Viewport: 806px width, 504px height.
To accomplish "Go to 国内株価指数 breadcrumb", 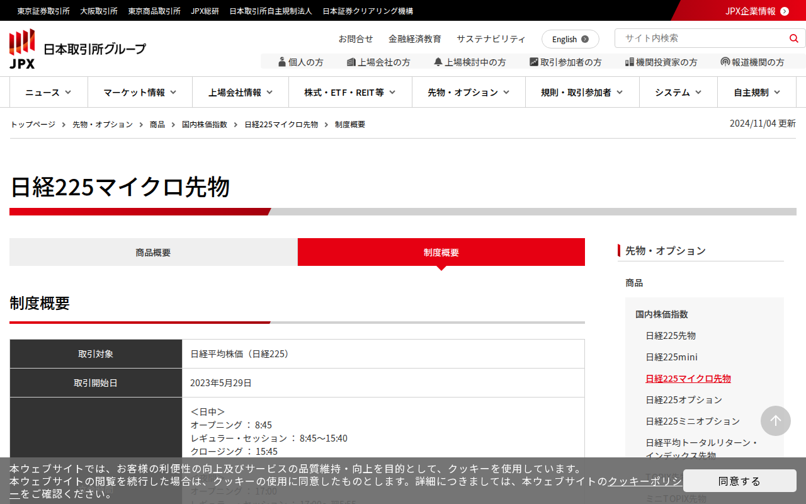I will point(205,125).
